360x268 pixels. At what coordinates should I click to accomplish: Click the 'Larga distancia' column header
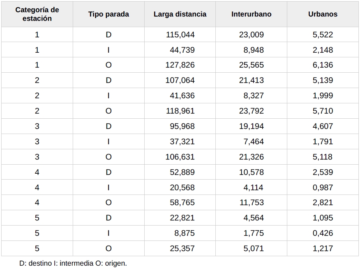(x=180, y=14)
